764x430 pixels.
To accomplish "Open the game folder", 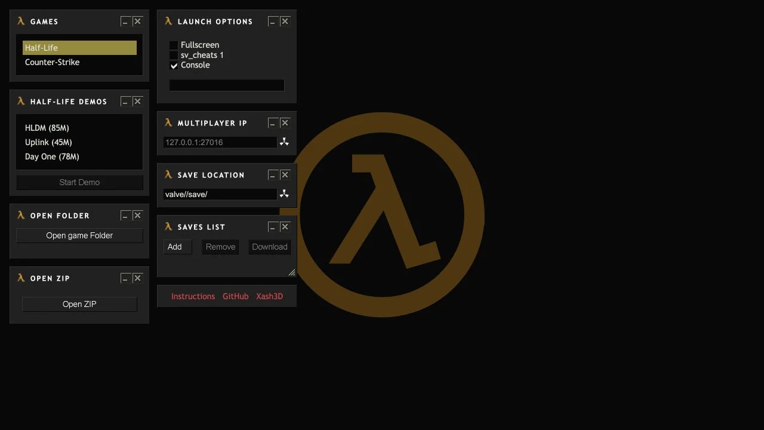I will pyautogui.click(x=79, y=235).
